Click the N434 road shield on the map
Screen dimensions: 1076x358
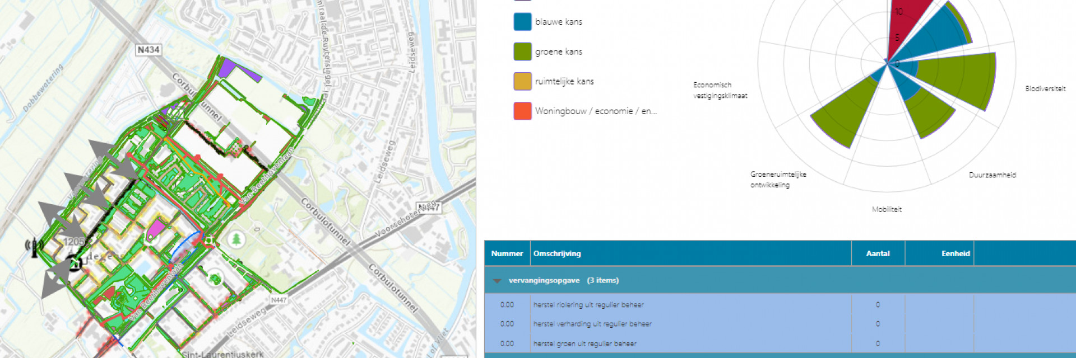coord(149,50)
